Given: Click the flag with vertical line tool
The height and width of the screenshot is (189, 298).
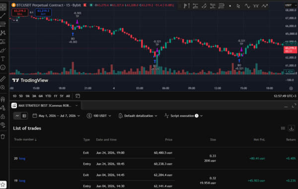Looking at the screenshot, I should click(186, 6).
